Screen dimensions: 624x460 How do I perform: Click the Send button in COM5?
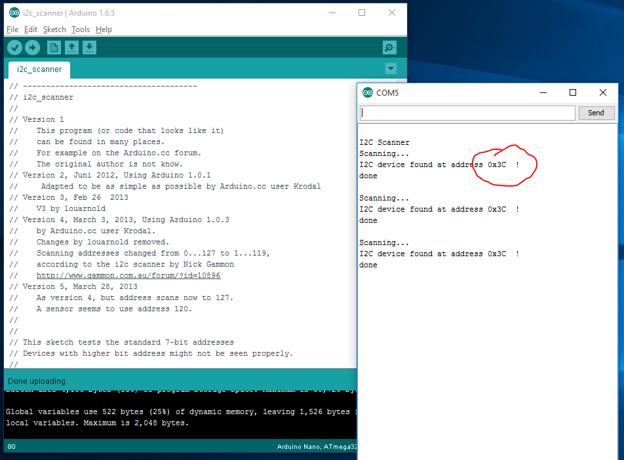596,113
